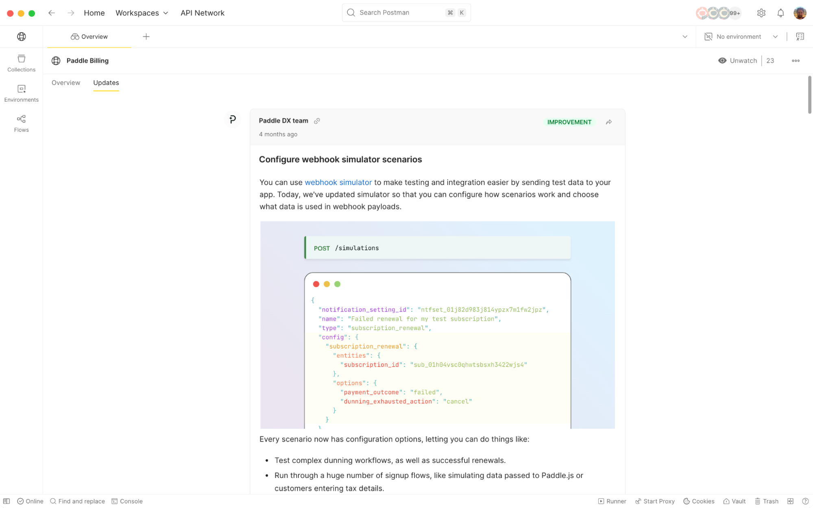Open the API Network menu item

[x=202, y=13]
